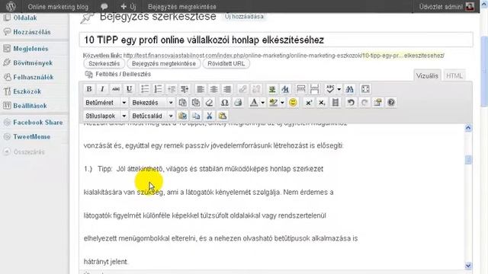Click the Szerkesztés permalink button
Viewport: 488px width, 274px height.
(x=104, y=64)
